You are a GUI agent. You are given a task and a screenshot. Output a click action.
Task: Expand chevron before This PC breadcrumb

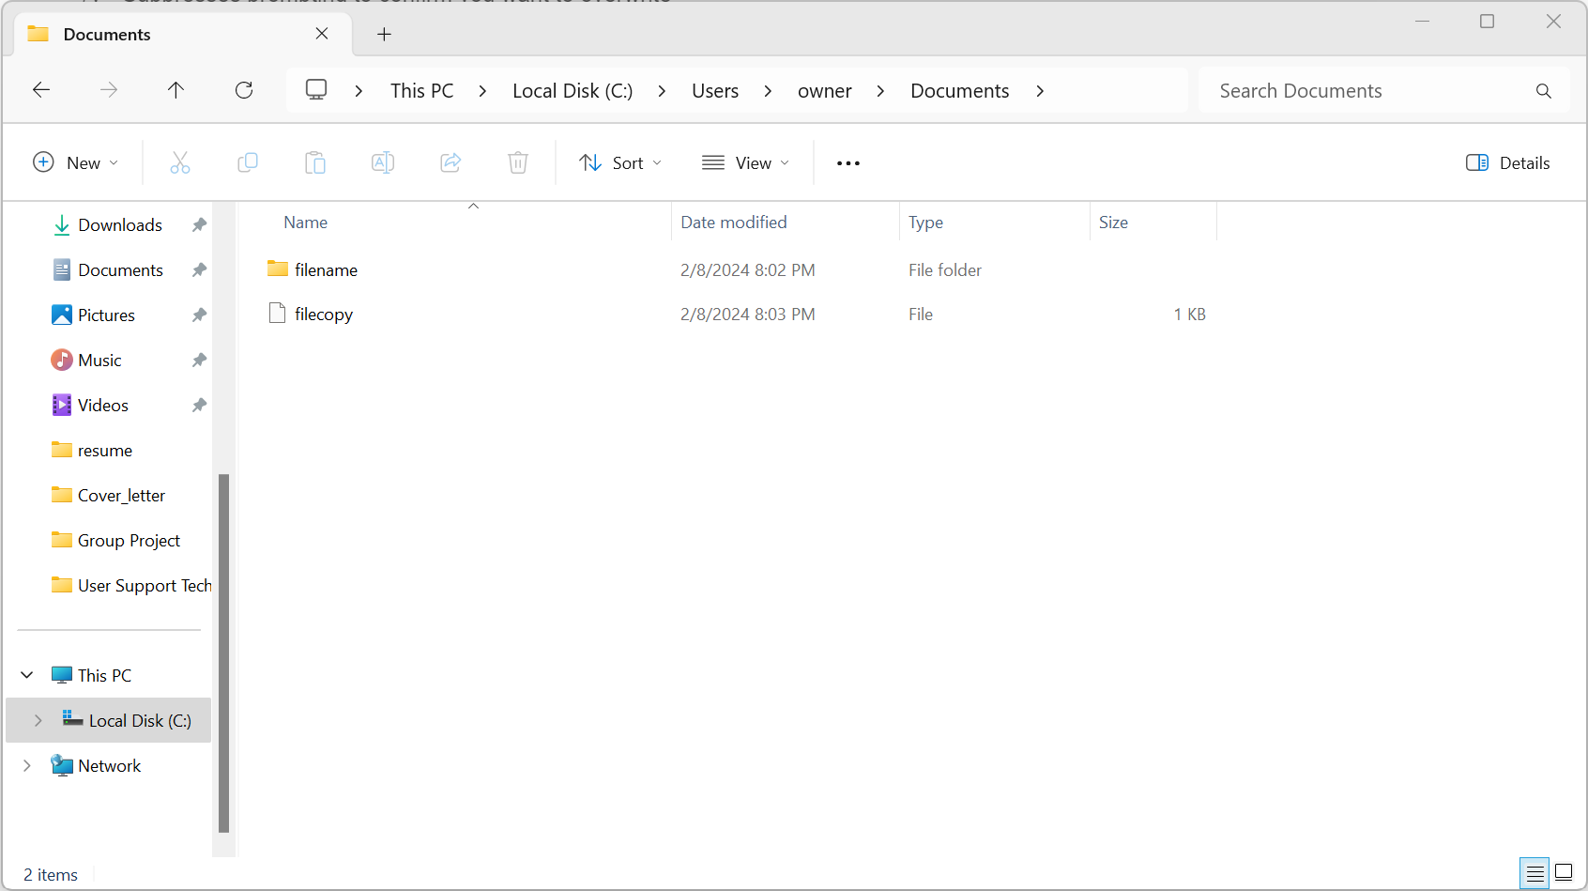point(359,91)
